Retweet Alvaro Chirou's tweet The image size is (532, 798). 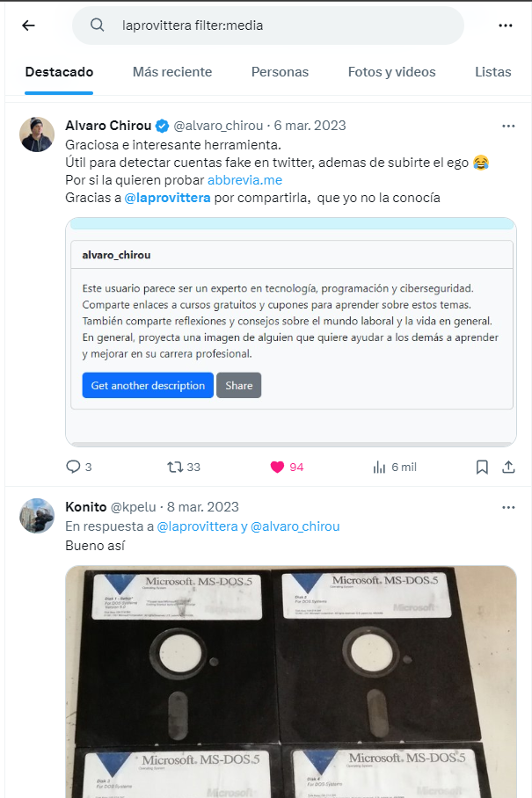coord(184,467)
